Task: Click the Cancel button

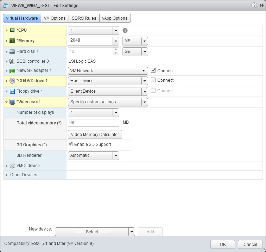Action: (x=250, y=244)
